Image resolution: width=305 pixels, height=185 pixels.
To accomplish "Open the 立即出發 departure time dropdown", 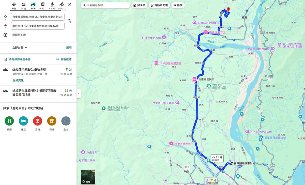I will [x=20, y=48].
